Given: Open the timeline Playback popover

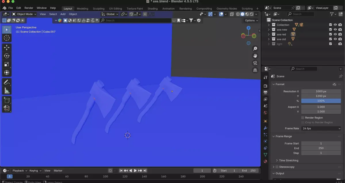Looking at the screenshot, I should (20, 171).
